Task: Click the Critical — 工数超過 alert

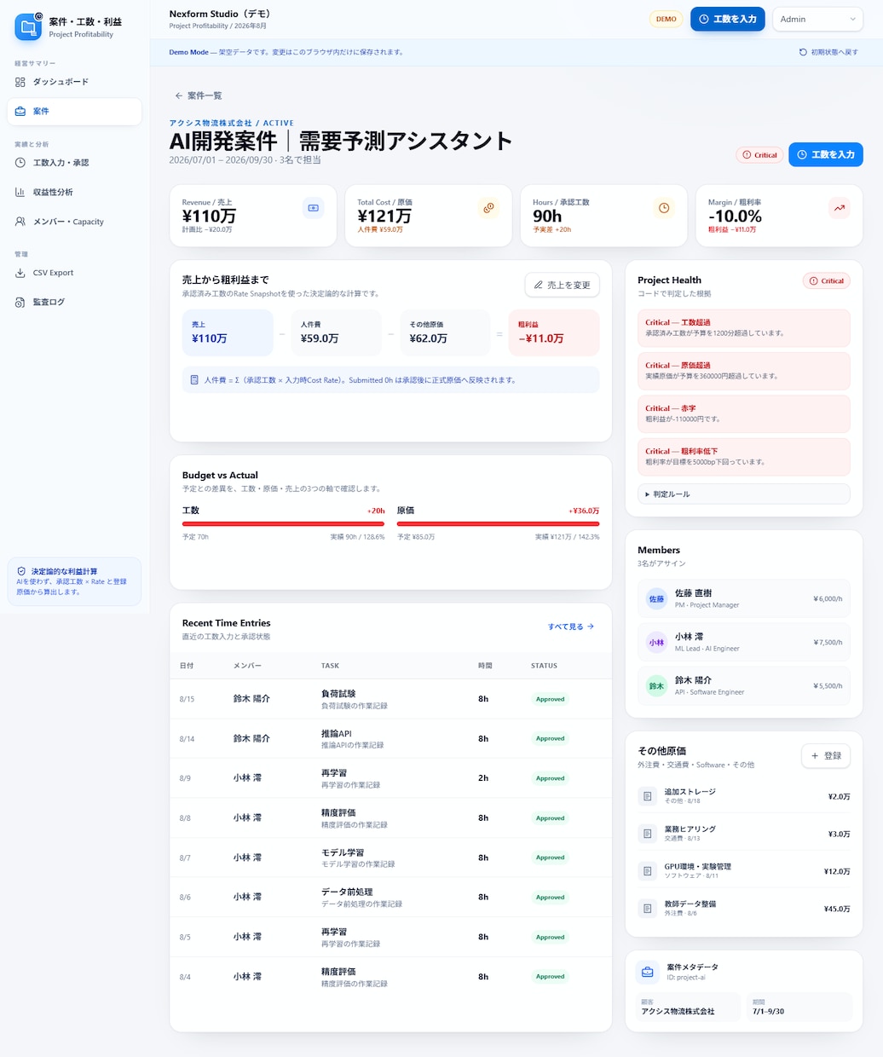Action: click(744, 327)
